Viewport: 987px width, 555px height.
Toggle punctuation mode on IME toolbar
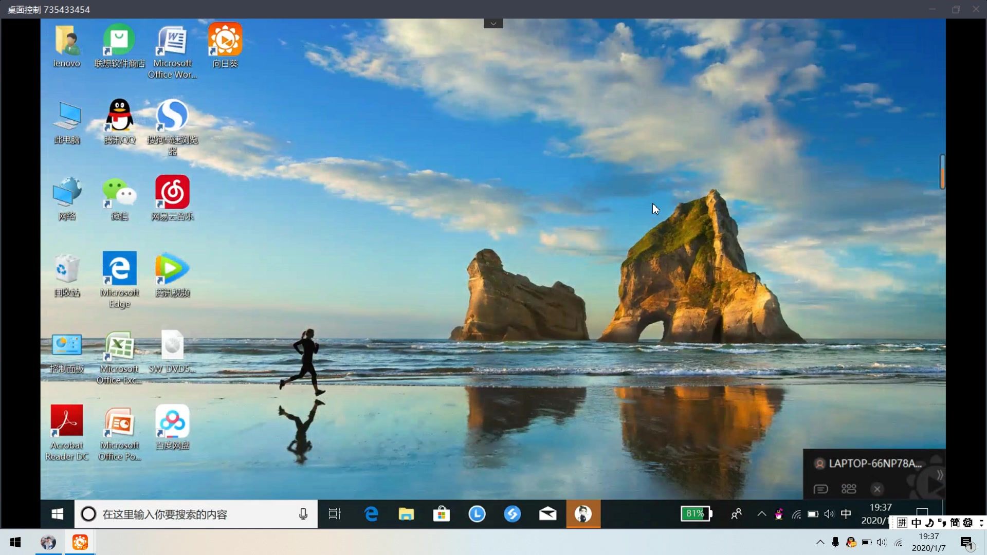[942, 523]
